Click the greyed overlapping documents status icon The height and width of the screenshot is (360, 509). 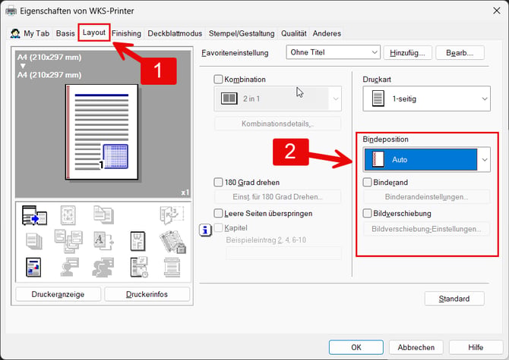point(103,215)
